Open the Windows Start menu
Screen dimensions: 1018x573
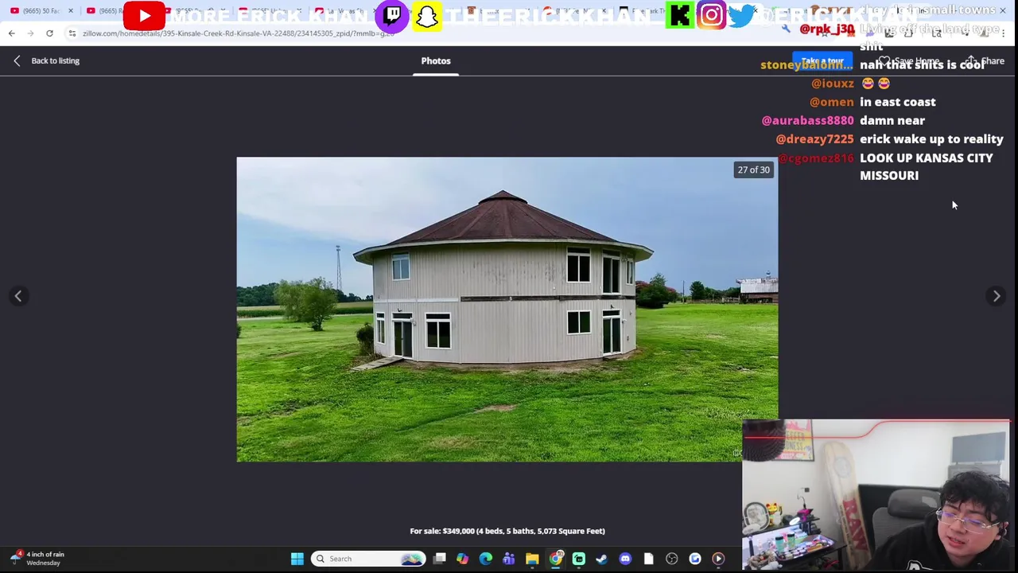point(297,559)
